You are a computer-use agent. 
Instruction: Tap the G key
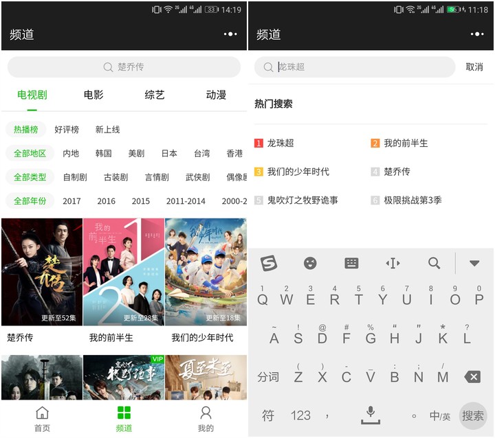[371, 335]
